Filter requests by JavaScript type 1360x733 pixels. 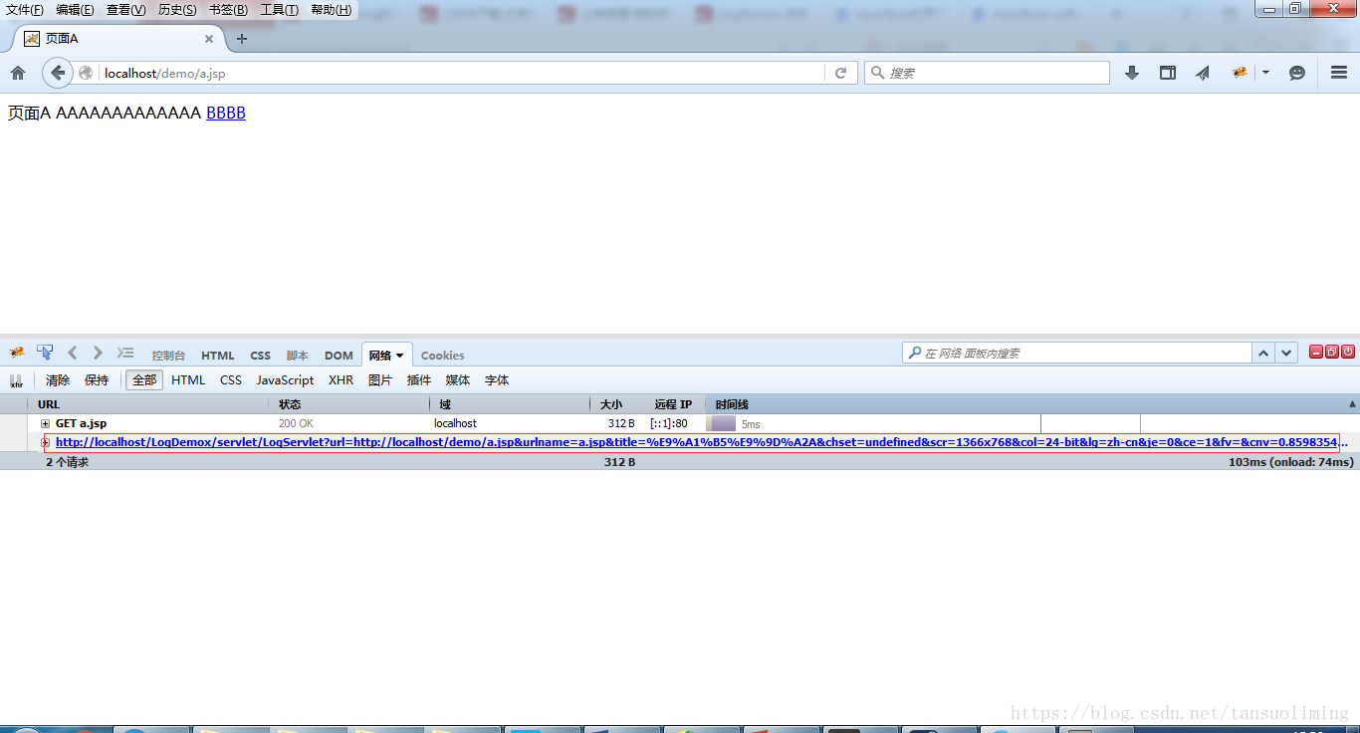285,380
